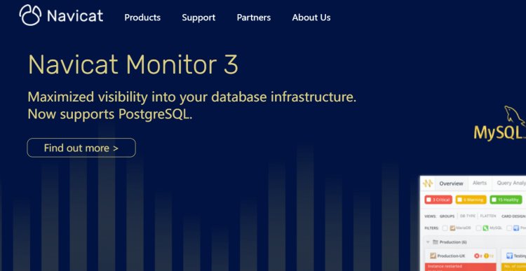
Task: Click the Production (6) group label
Action: tap(453, 242)
